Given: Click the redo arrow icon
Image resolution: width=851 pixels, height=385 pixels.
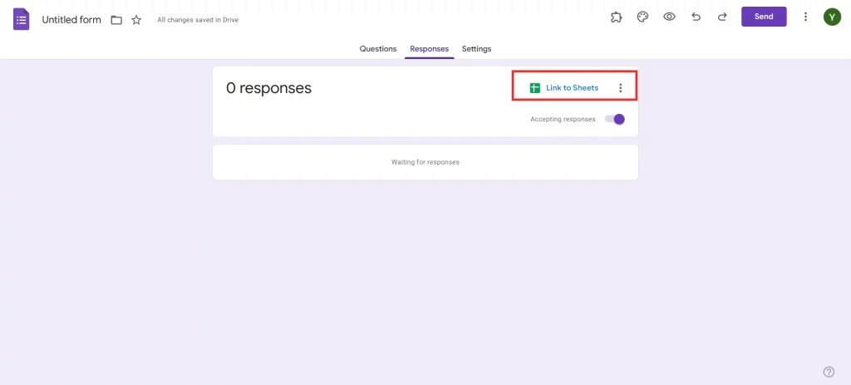Looking at the screenshot, I should pyautogui.click(x=722, y=17).
